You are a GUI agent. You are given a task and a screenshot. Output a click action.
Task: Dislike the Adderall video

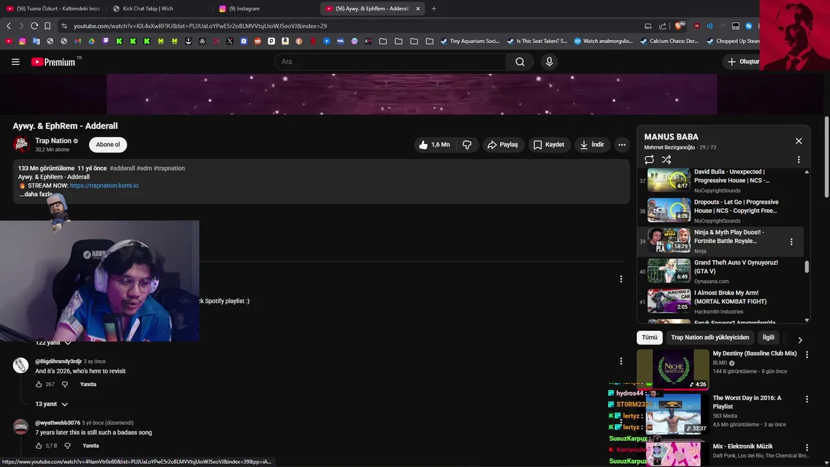[467, 145]
